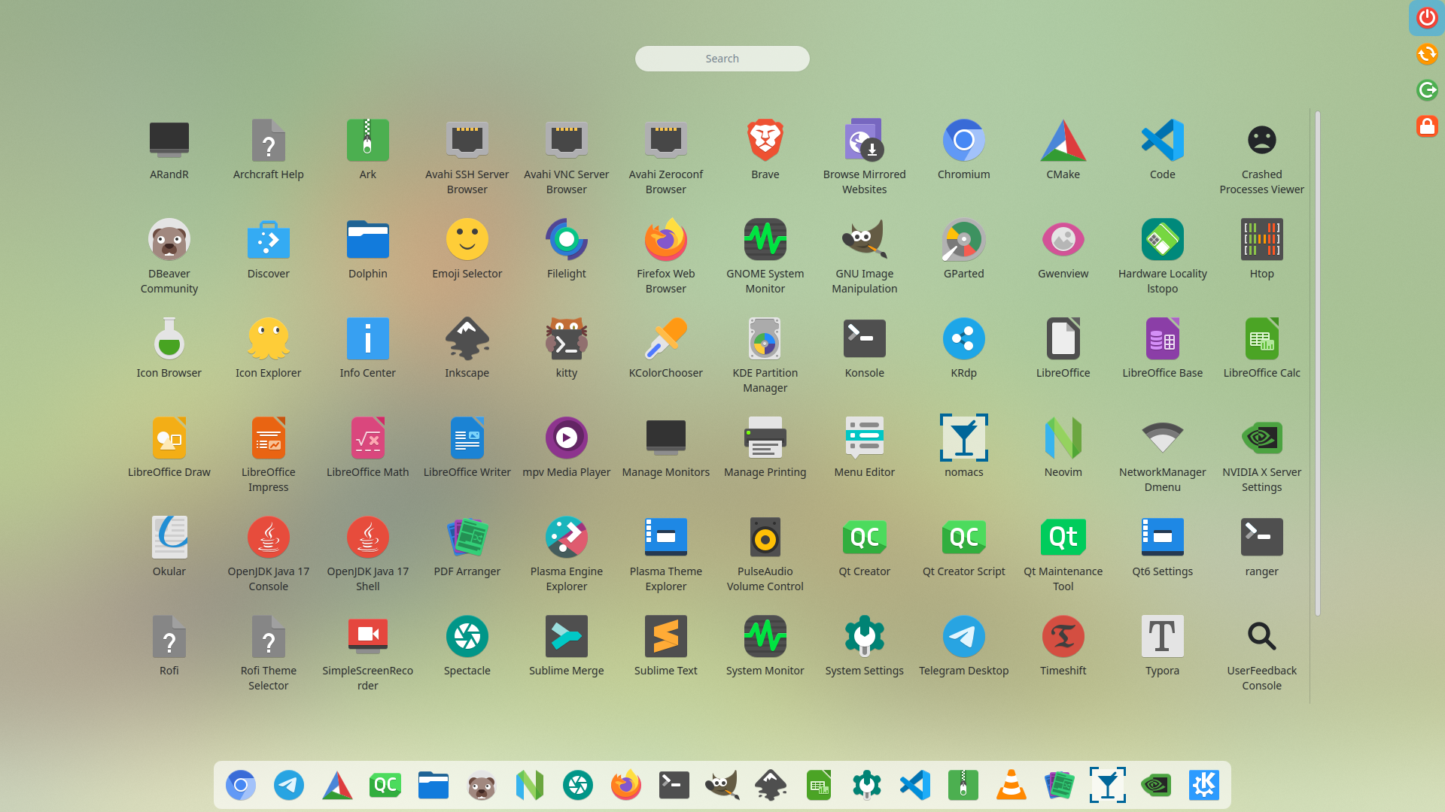Open Dolphin from the app grid
Image resolution: width=1445 pixels, height=812 pixels.
[x=367, y=250]
